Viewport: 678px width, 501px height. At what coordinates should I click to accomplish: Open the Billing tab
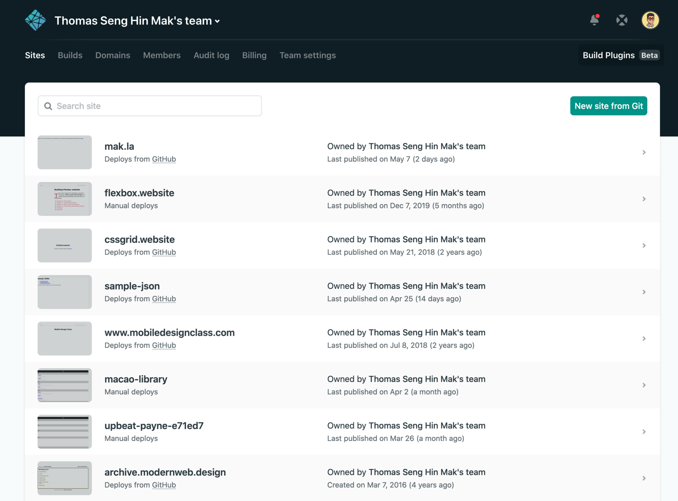click(254, 55)
